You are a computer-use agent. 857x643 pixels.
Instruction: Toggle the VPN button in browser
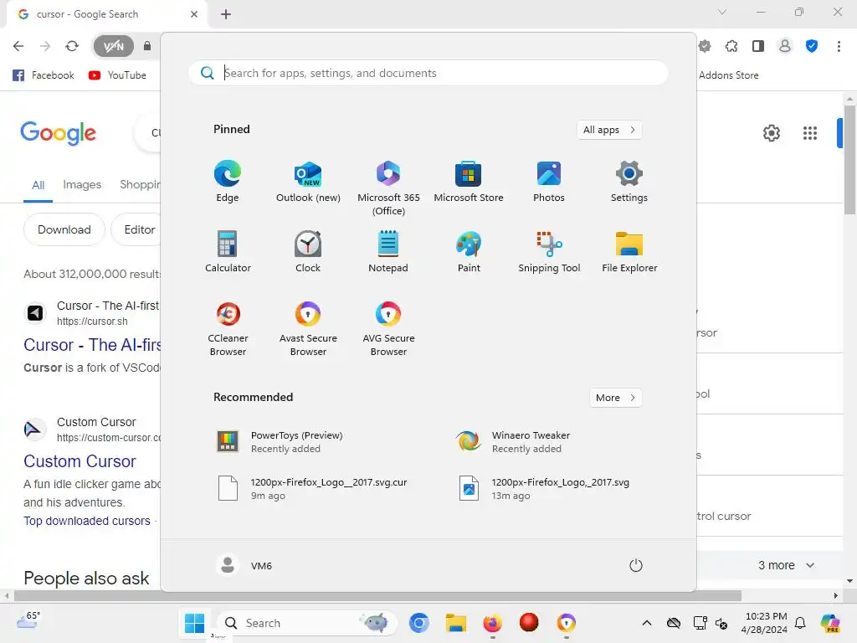click(x=114, y=47)
